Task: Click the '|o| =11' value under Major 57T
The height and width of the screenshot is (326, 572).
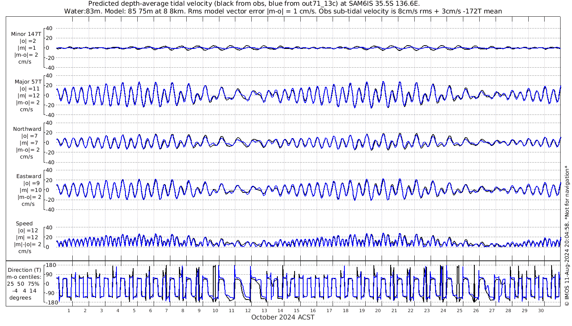Action: pos(30,88)
